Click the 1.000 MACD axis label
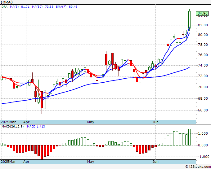The width and height of the screenshot is (211, 169). (203, 133)
